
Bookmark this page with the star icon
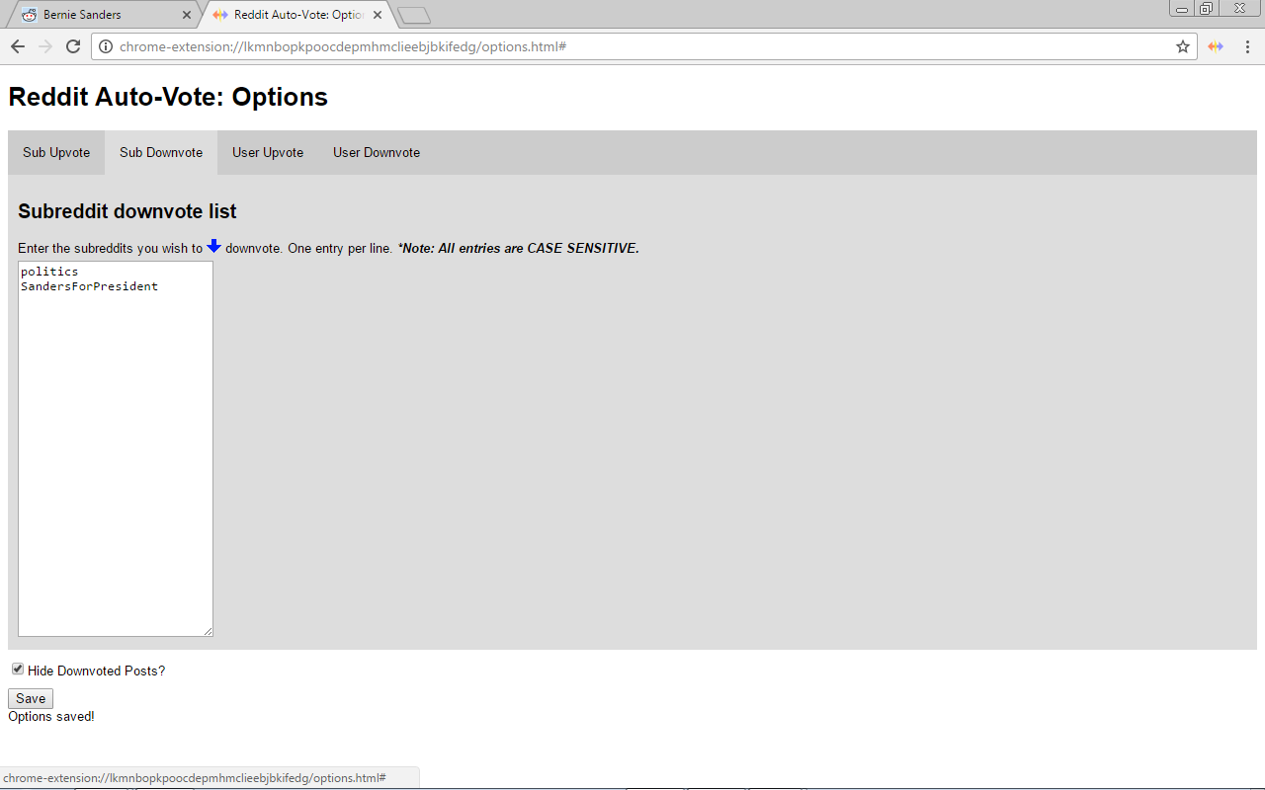(x=1182, y=46)
